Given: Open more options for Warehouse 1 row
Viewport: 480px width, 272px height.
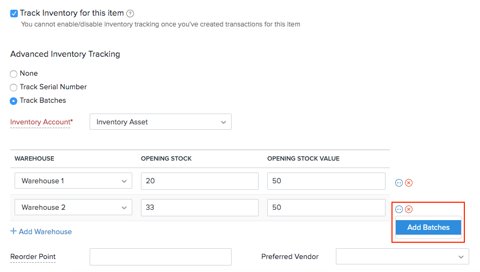Looking at the screenshot, I should [399, 183].
